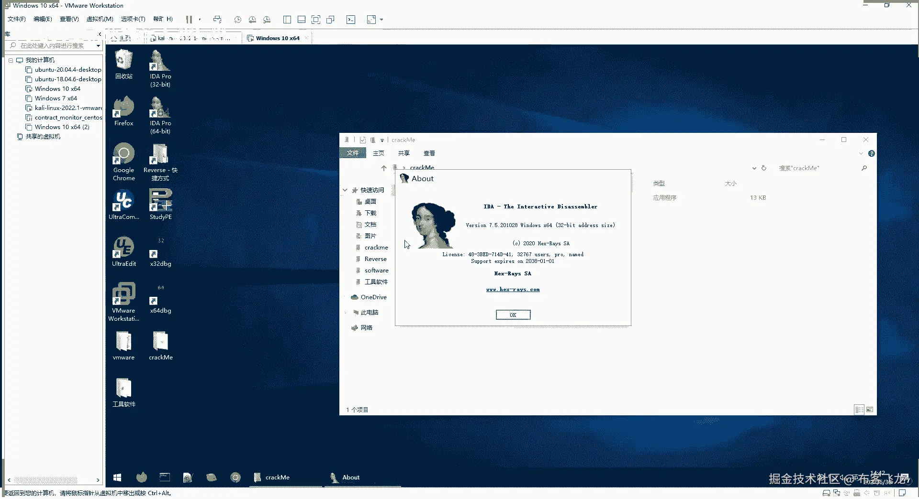Expand the Explorer ribbon chevron

click(861, 153)
